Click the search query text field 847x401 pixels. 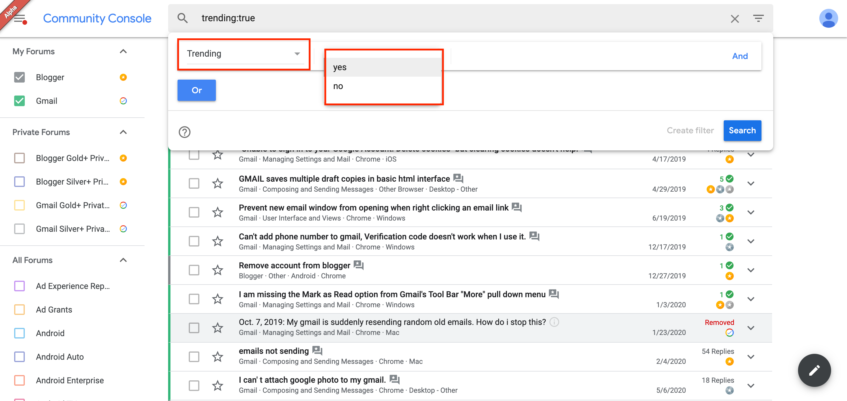click(460, 18)
